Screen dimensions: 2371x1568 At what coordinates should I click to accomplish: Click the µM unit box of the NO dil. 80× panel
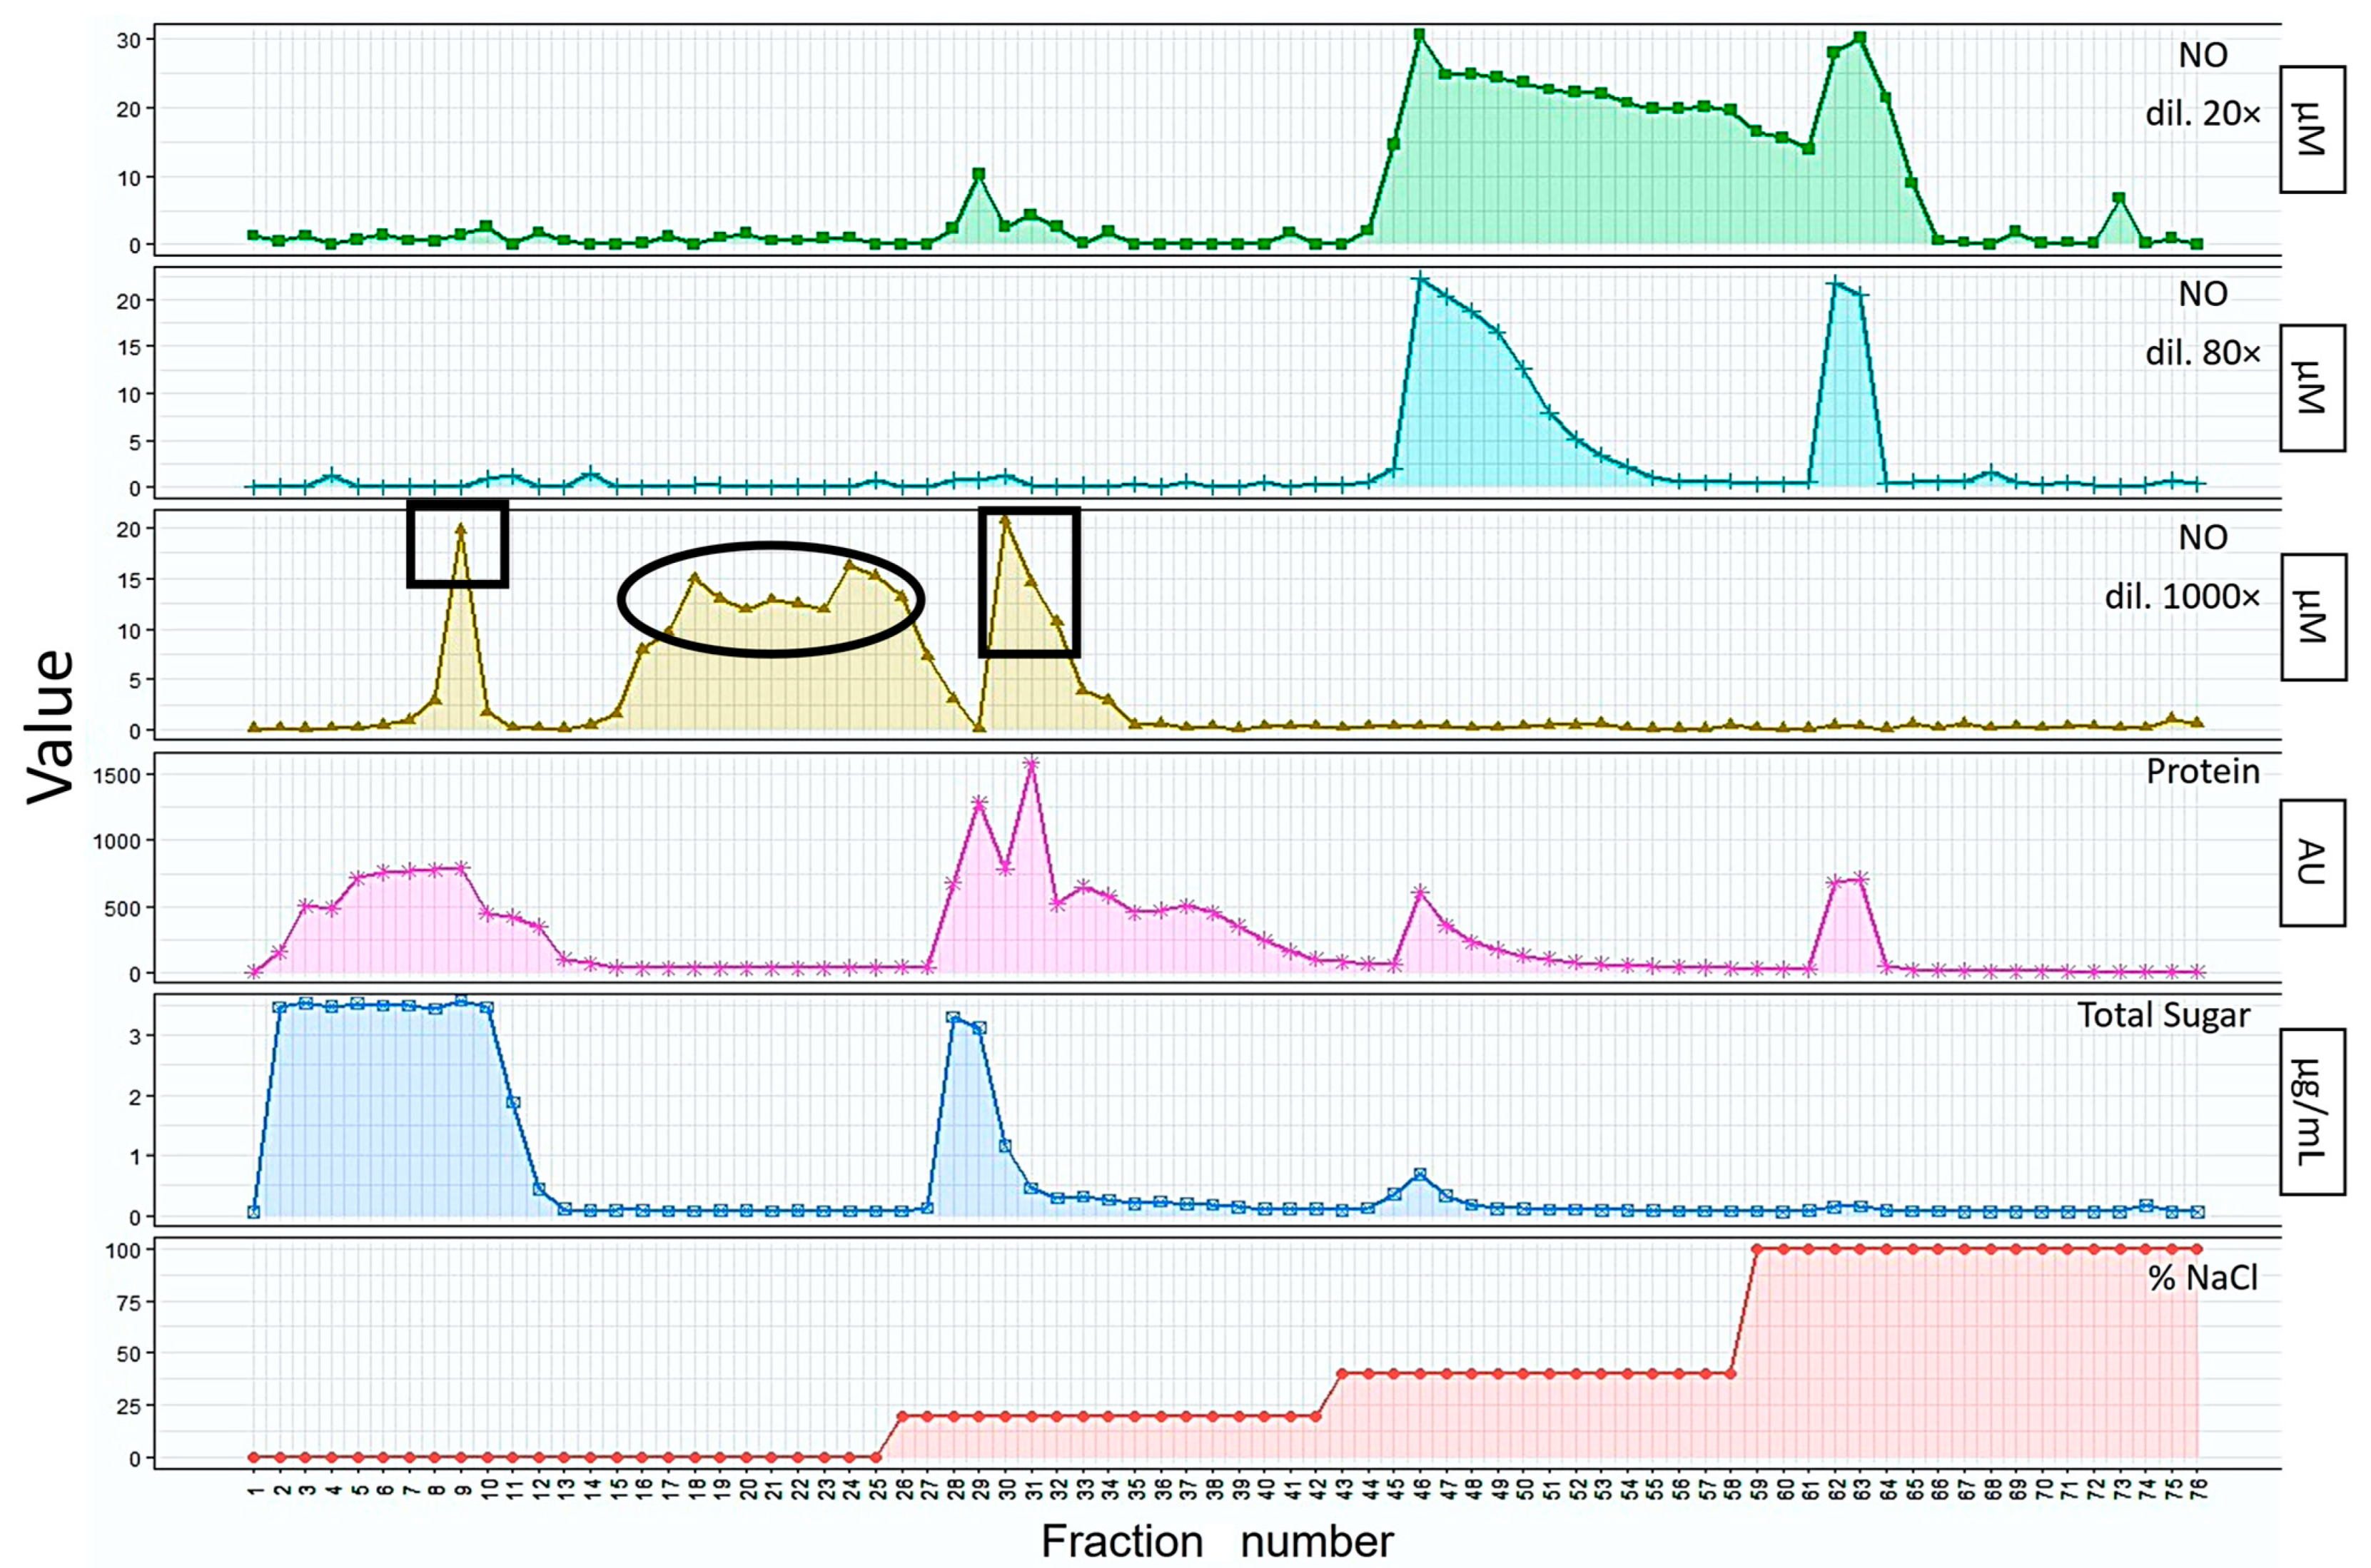coord(2312,387)
